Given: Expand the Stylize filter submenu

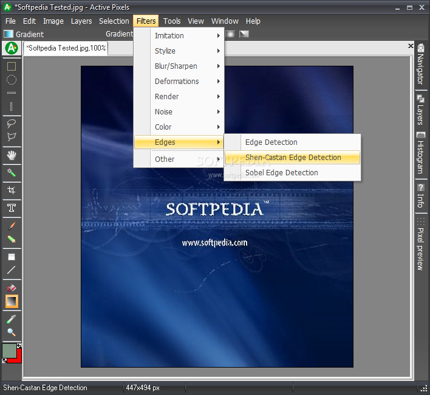Looking at the screenshot, I should coord(179,51).
